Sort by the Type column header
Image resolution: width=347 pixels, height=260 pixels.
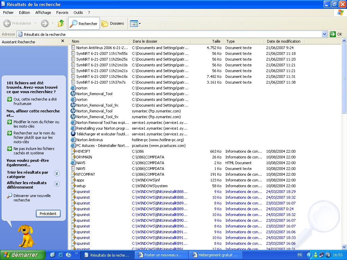coord(244,41)
